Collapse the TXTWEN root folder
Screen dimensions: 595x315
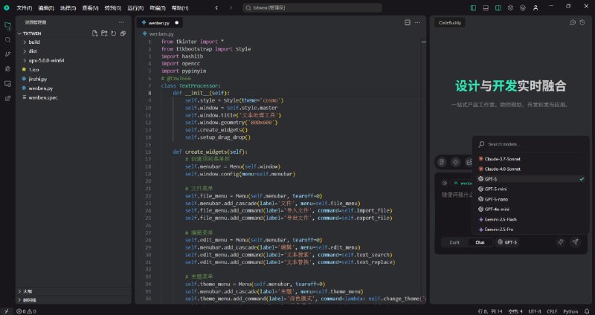coord(19,33)
